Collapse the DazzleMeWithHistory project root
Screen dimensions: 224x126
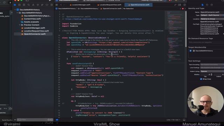[x=15, y=10]
